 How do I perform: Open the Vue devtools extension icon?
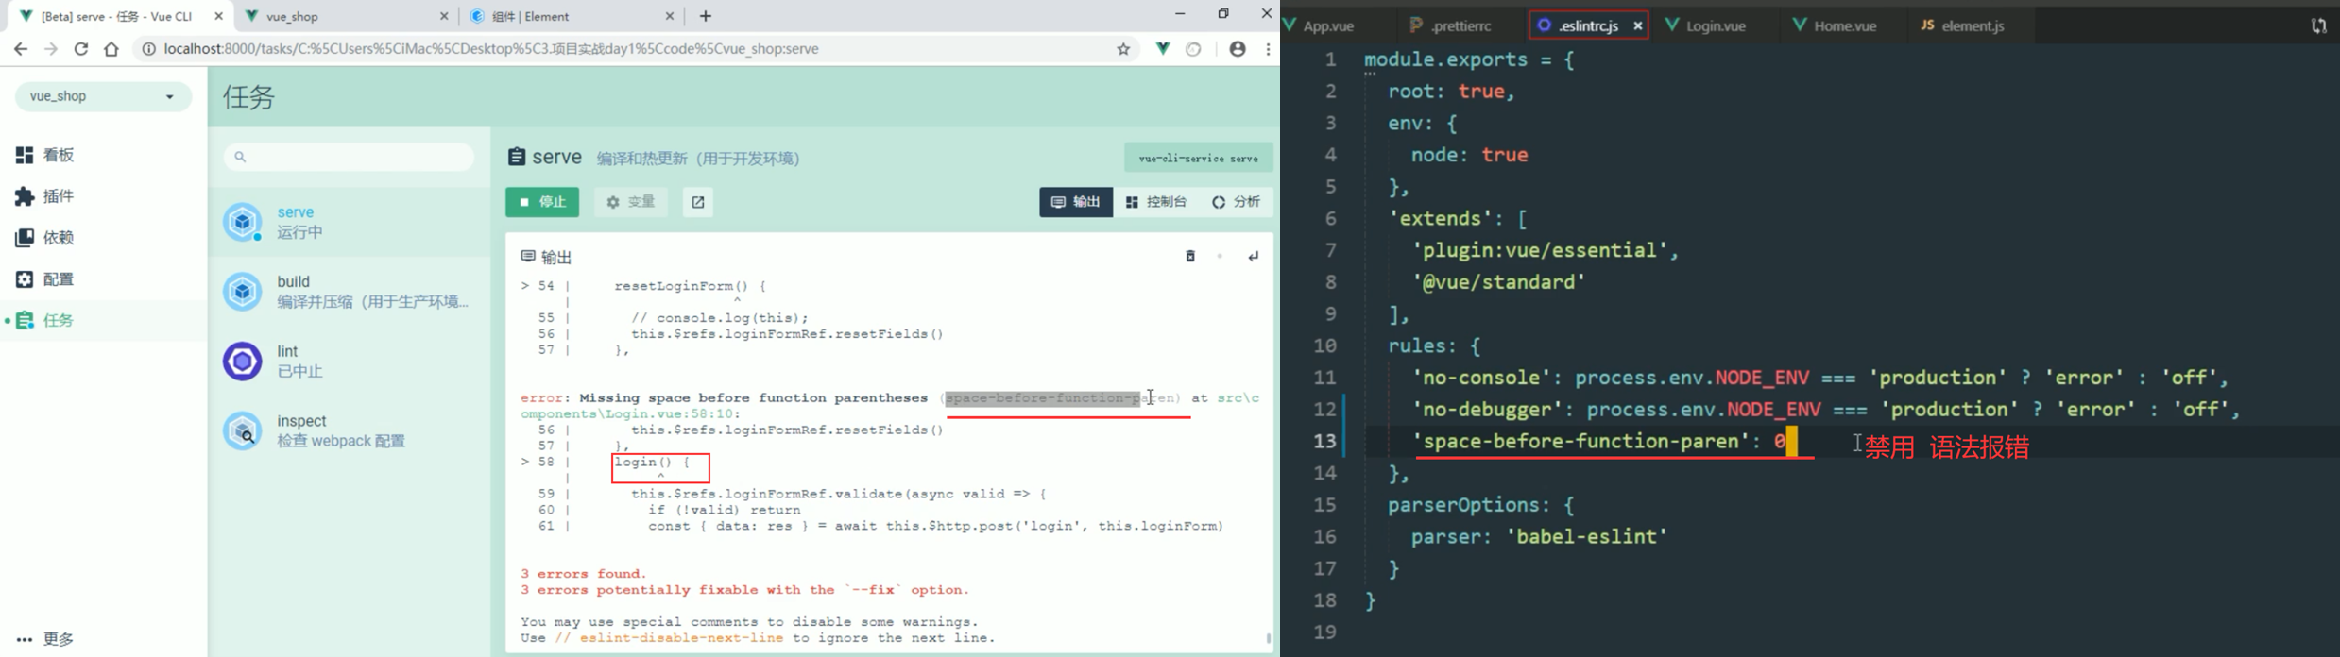1163,49
